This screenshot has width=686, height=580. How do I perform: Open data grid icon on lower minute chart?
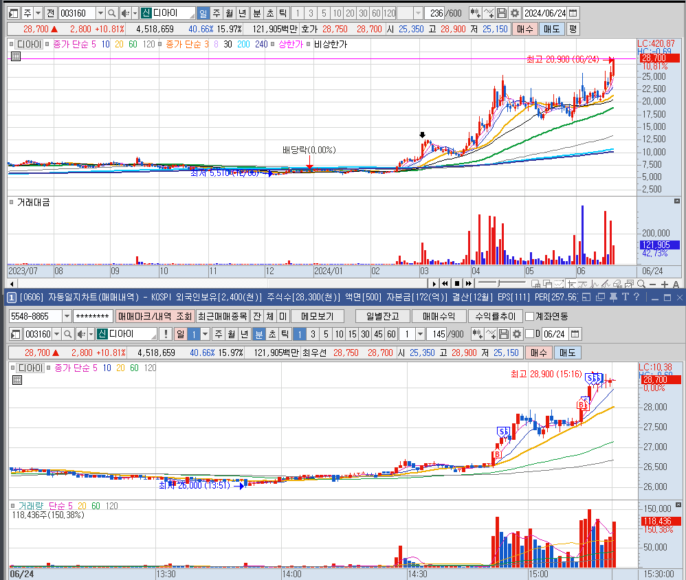click(17, 379)
